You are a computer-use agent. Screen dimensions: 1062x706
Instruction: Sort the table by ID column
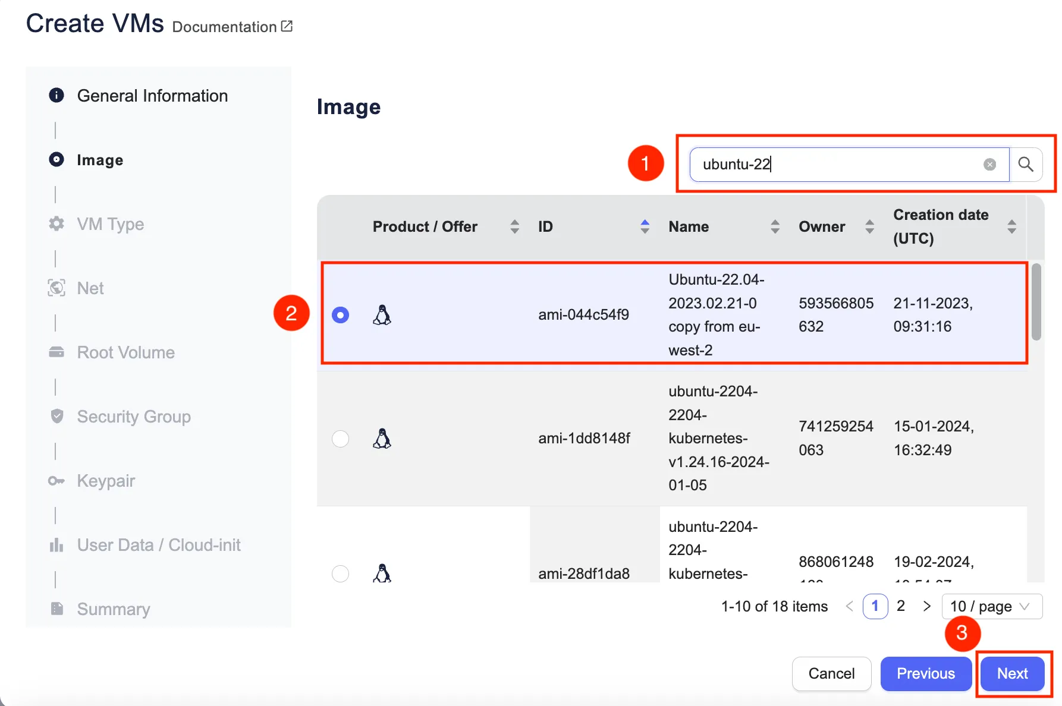coord(645,226)
